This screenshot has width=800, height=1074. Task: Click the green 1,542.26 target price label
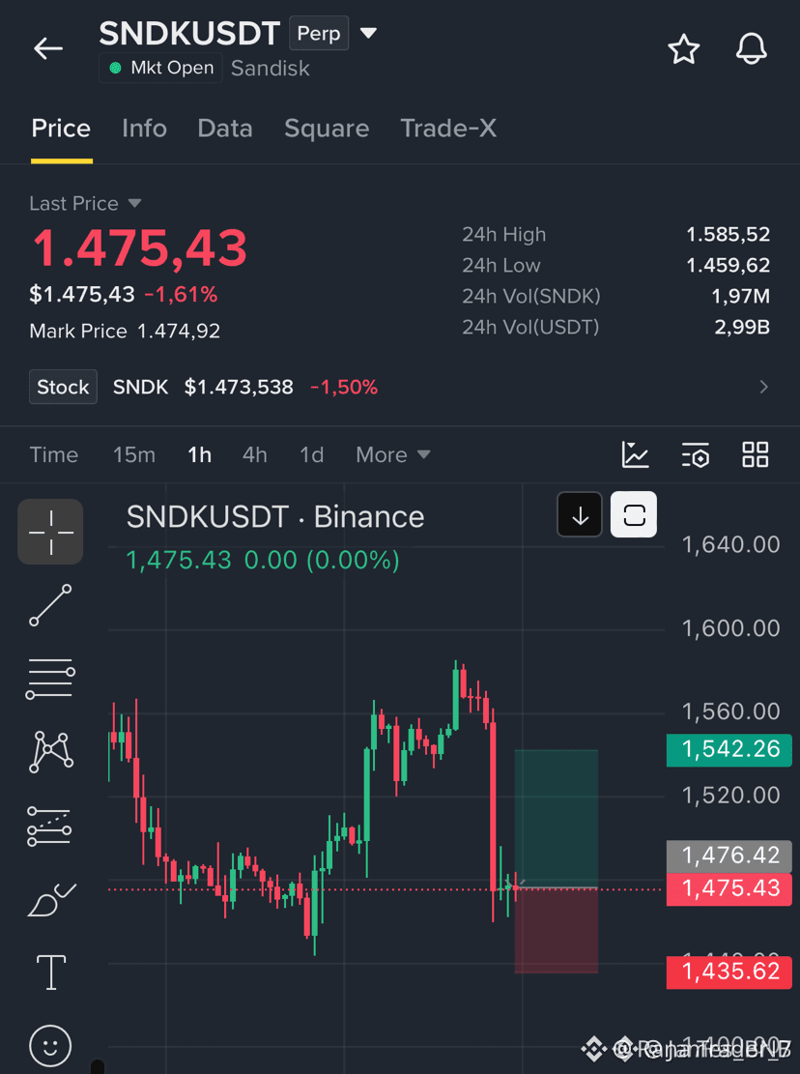pos(729,749)
